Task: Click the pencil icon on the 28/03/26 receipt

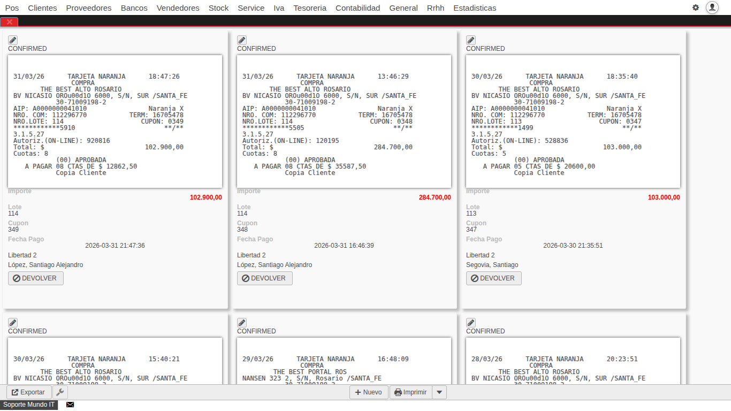Action: tap(470, 322)
